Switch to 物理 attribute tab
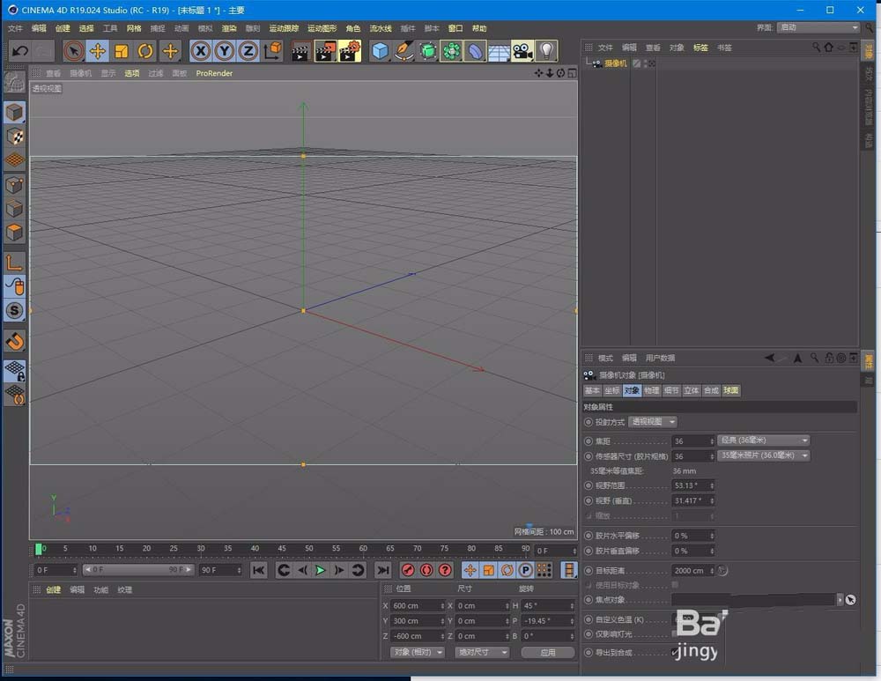Screen dimensions: 881x681 coord(651,390)
